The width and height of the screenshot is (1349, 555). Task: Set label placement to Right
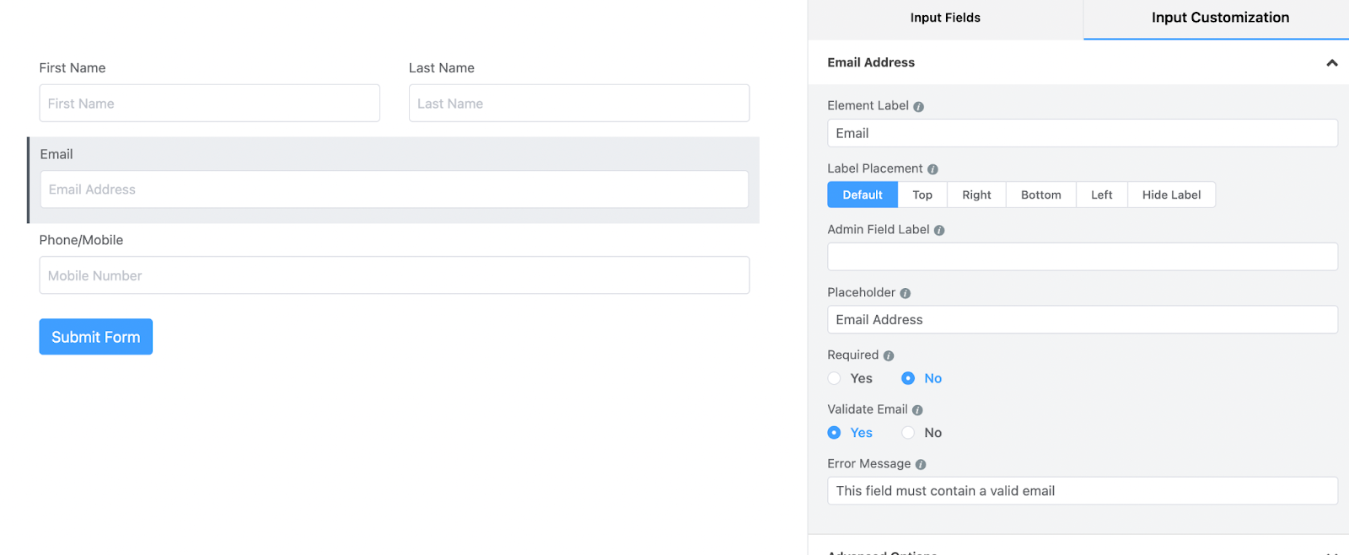coord(976,195)
